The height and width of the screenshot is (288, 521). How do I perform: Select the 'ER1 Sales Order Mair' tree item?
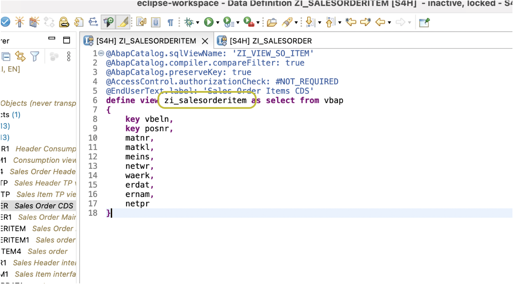pyautogui.click(x=38, y=217)
